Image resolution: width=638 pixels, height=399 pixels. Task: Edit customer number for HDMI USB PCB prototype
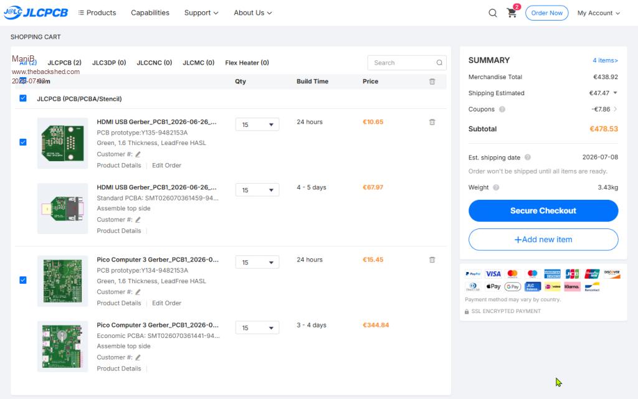tap(138, 154)
